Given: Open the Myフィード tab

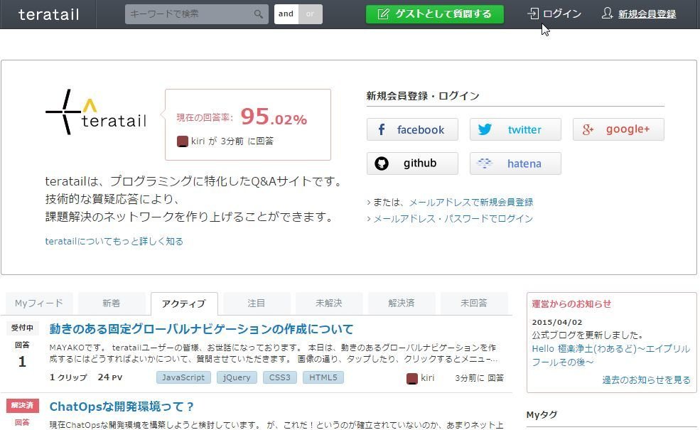Looking at the screenshot, I should 39,303.
